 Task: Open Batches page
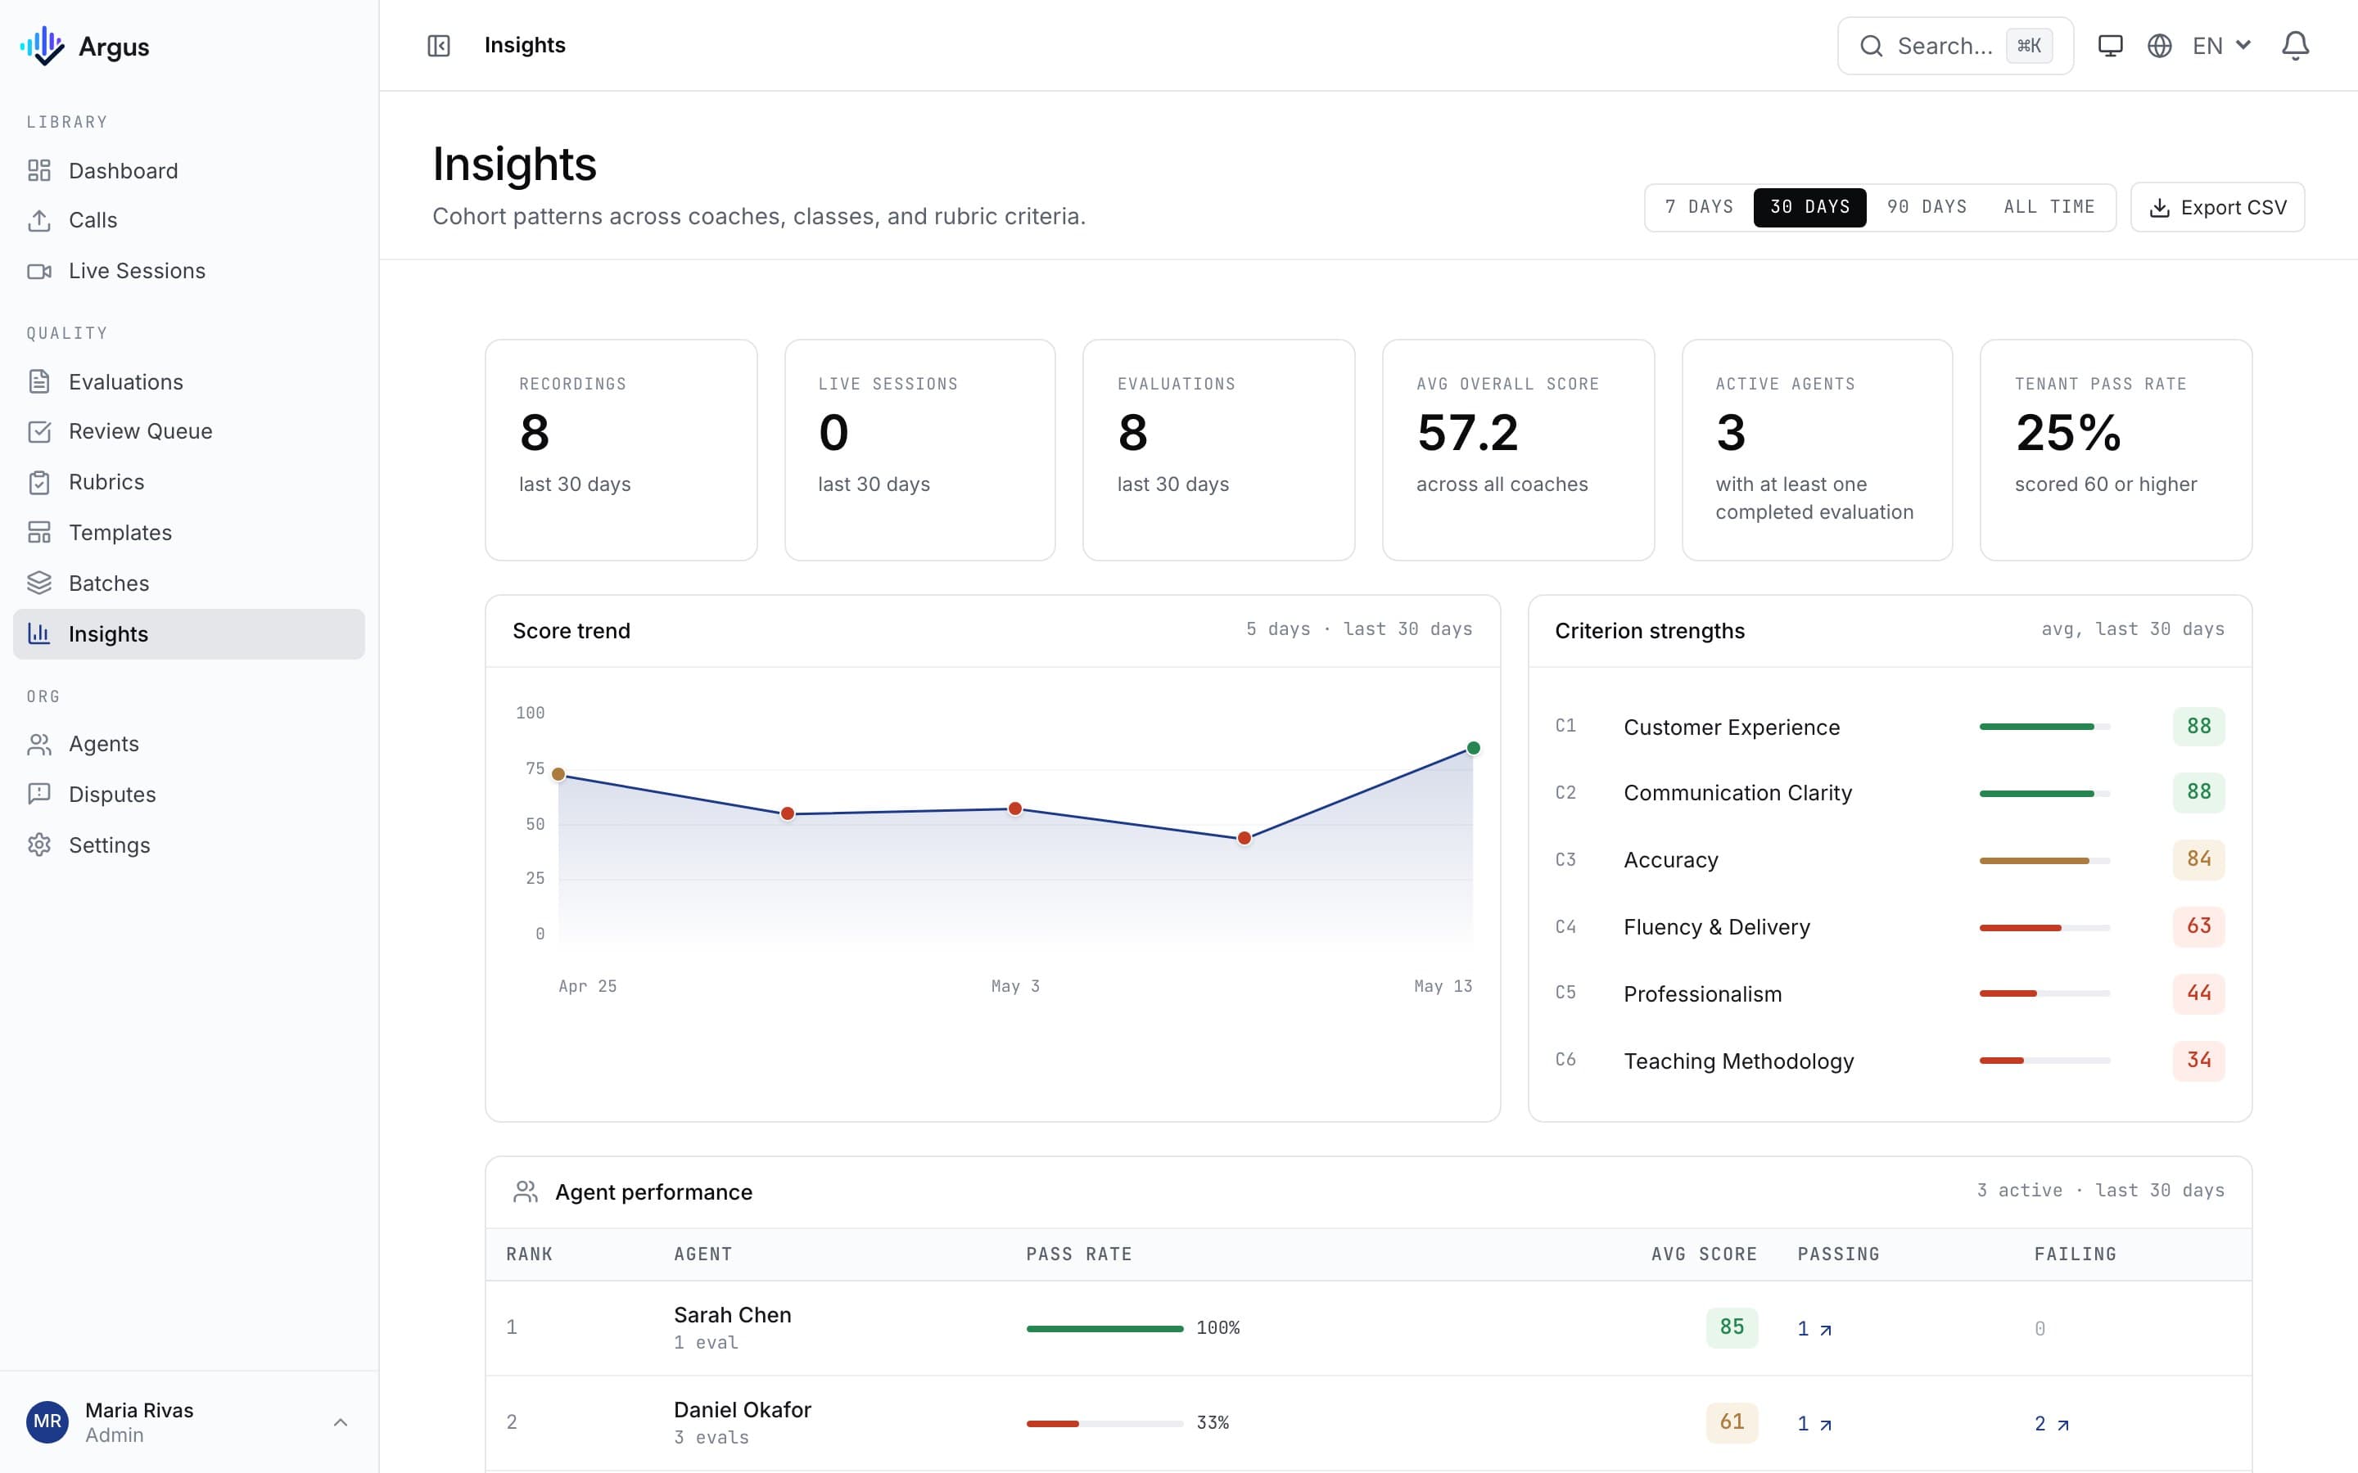tap(189, 583)
